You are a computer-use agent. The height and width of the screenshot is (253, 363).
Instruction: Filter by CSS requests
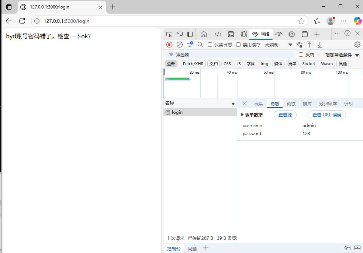tap(227, 64)
